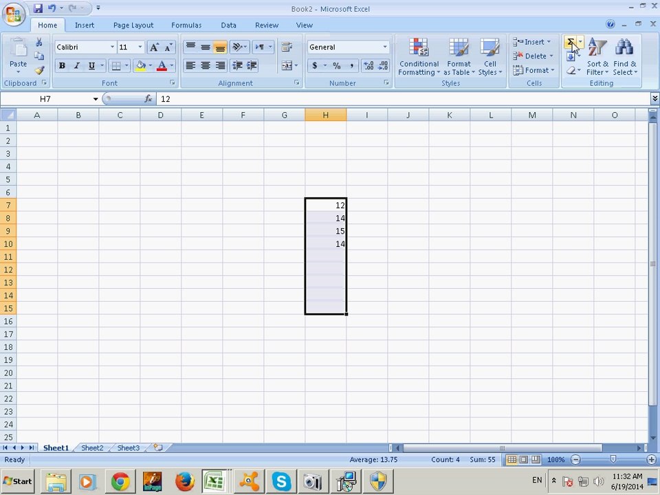Open the Cell Styles gallery
The image size is (660, 495).
pos(490,57)
